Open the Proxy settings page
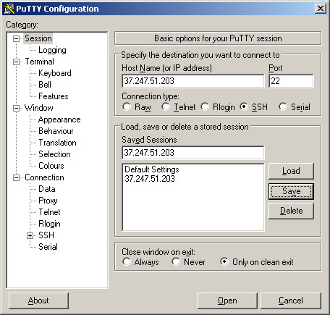 click(48, 201)
